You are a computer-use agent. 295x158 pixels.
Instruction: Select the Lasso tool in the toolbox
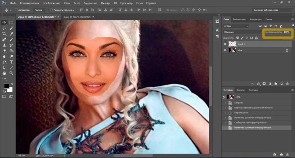(x=4, y=28)
